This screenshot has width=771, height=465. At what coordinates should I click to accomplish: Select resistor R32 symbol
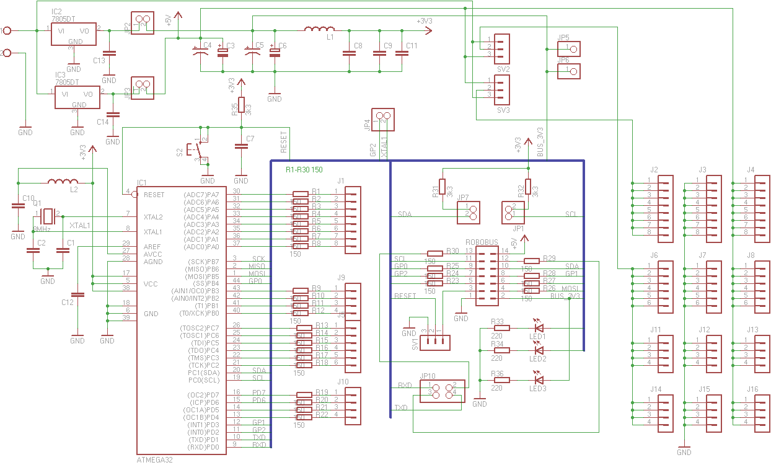point(527,187)
